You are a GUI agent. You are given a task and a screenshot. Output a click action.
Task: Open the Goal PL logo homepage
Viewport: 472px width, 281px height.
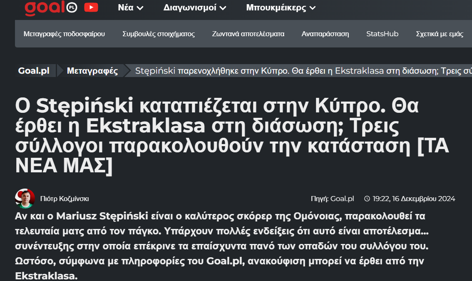(51, 8)
